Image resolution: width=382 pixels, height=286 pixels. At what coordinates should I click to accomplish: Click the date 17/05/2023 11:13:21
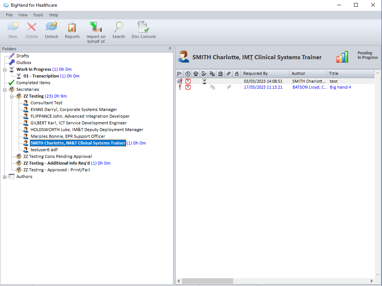(263, 87)
